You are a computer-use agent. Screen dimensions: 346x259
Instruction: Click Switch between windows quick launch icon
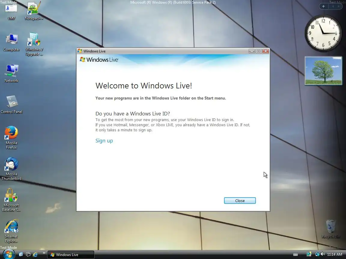(x=28, y=255)
